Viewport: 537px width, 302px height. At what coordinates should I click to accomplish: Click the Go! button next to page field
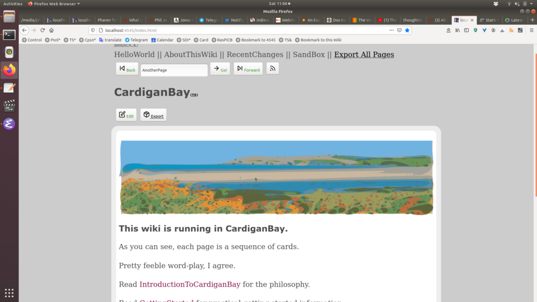click(x=220, y=69)
